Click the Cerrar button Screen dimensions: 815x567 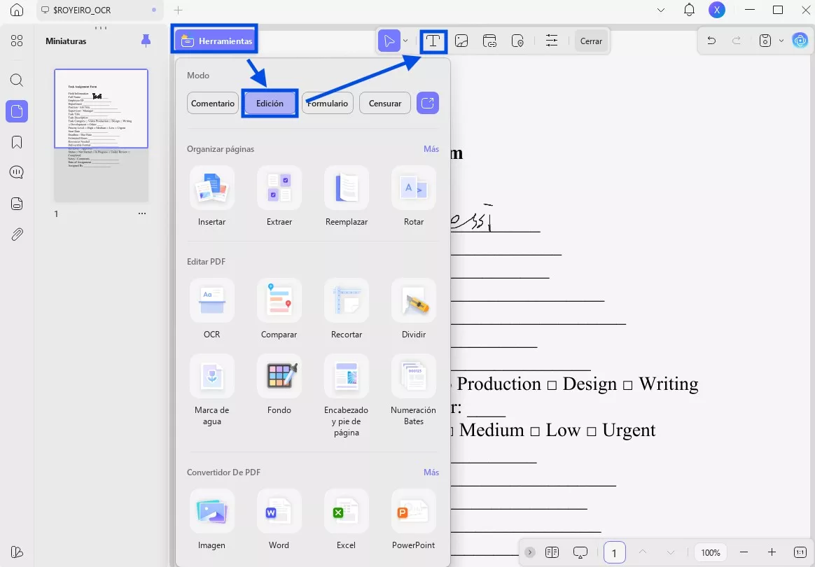(591, 41)
